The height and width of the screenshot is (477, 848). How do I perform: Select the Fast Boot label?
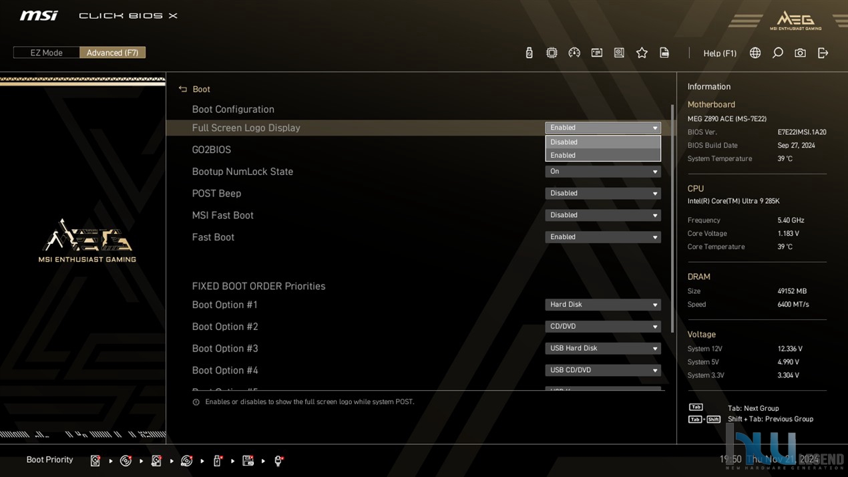click(x=213, y=237)
